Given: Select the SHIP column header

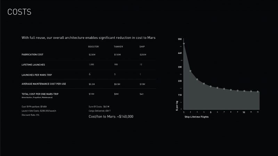Looking at the screenshot, I should [142, 47].
